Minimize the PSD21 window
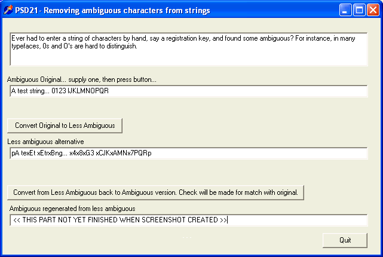Viewport: 383px width, 257px height. (x=347, y=10)
